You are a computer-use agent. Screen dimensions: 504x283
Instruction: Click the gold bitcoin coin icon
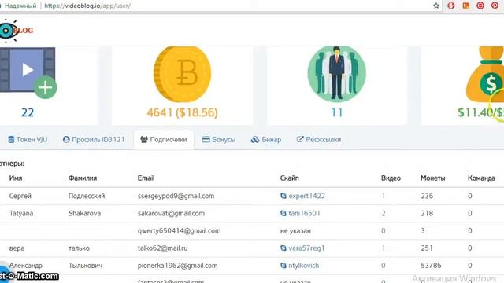(182, 75)
